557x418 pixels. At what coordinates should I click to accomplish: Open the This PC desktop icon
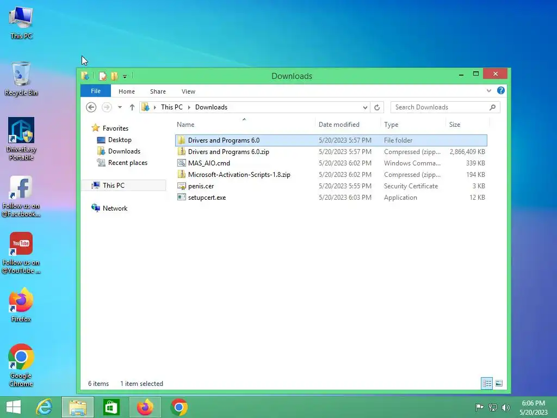21,22
